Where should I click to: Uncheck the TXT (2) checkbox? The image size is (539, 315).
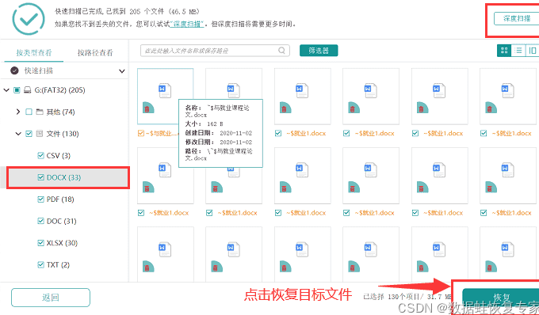click(40, 265)
